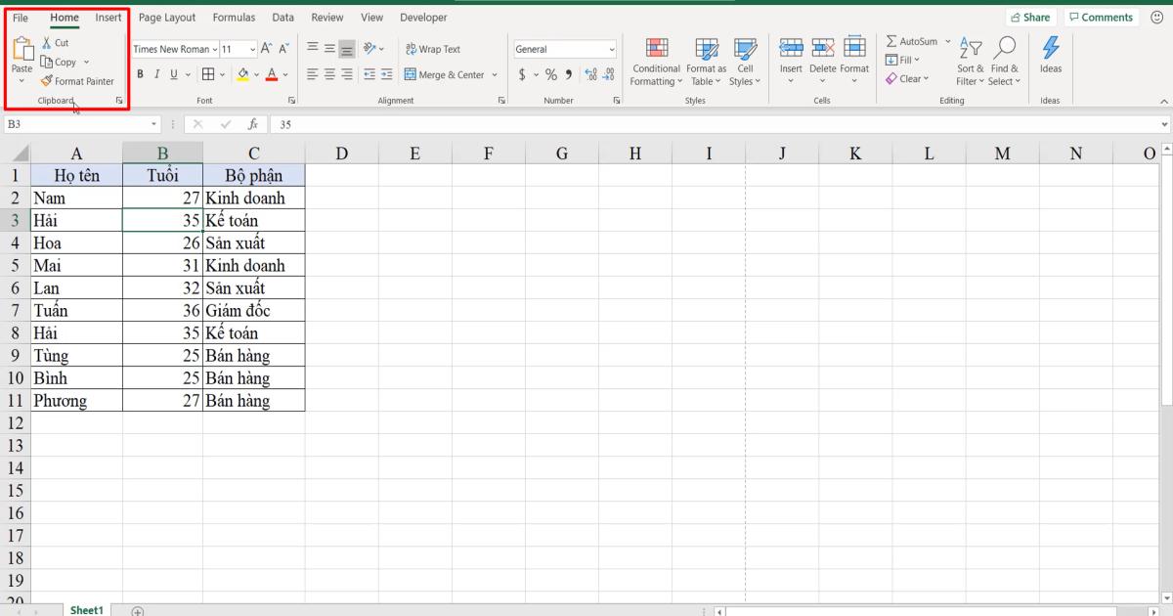Click the Share button
The image size is (1173, 616).
point(1031,17)
